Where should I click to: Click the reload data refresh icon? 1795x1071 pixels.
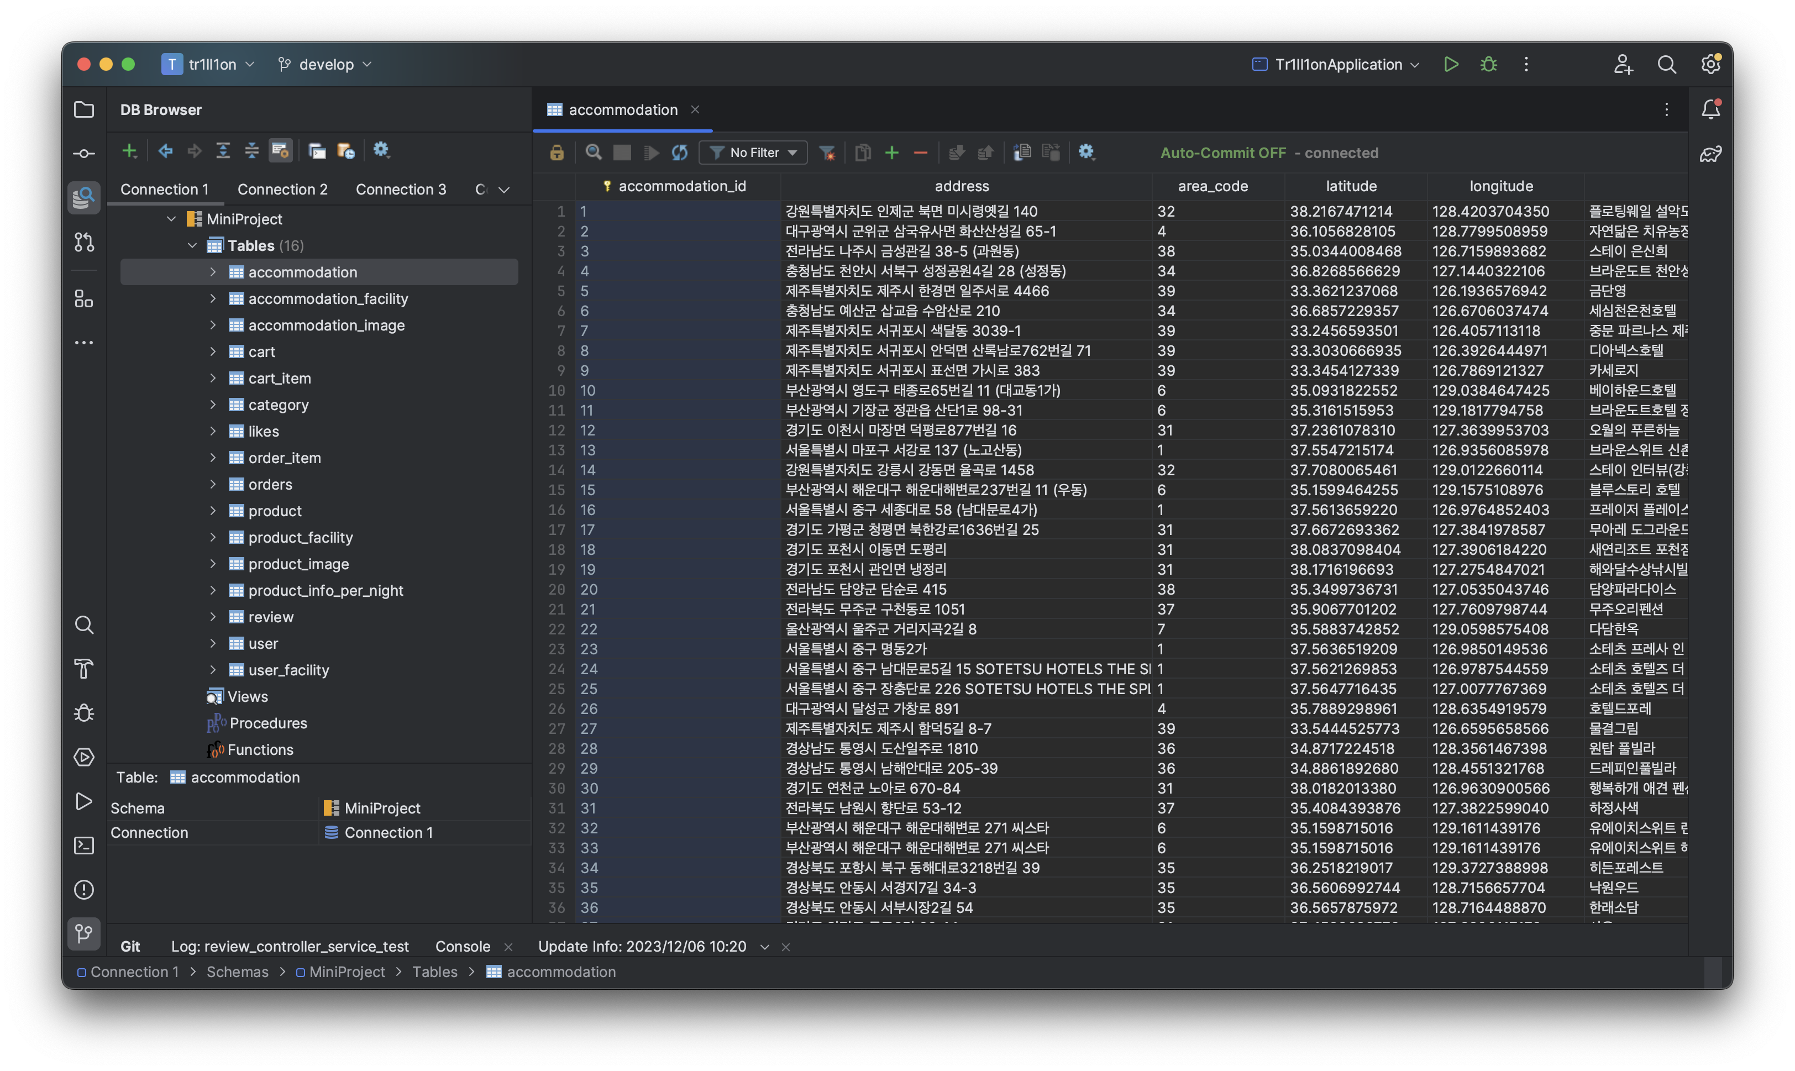[679, 153]
